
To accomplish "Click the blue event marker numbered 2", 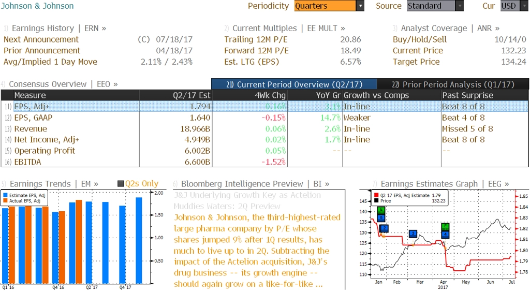I will (385, 228).
